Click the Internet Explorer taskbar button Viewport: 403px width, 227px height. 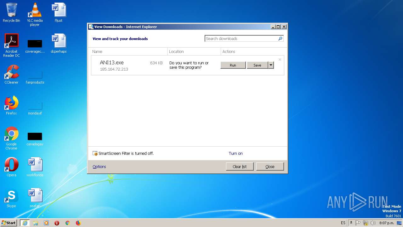click(x=25, y=223)
